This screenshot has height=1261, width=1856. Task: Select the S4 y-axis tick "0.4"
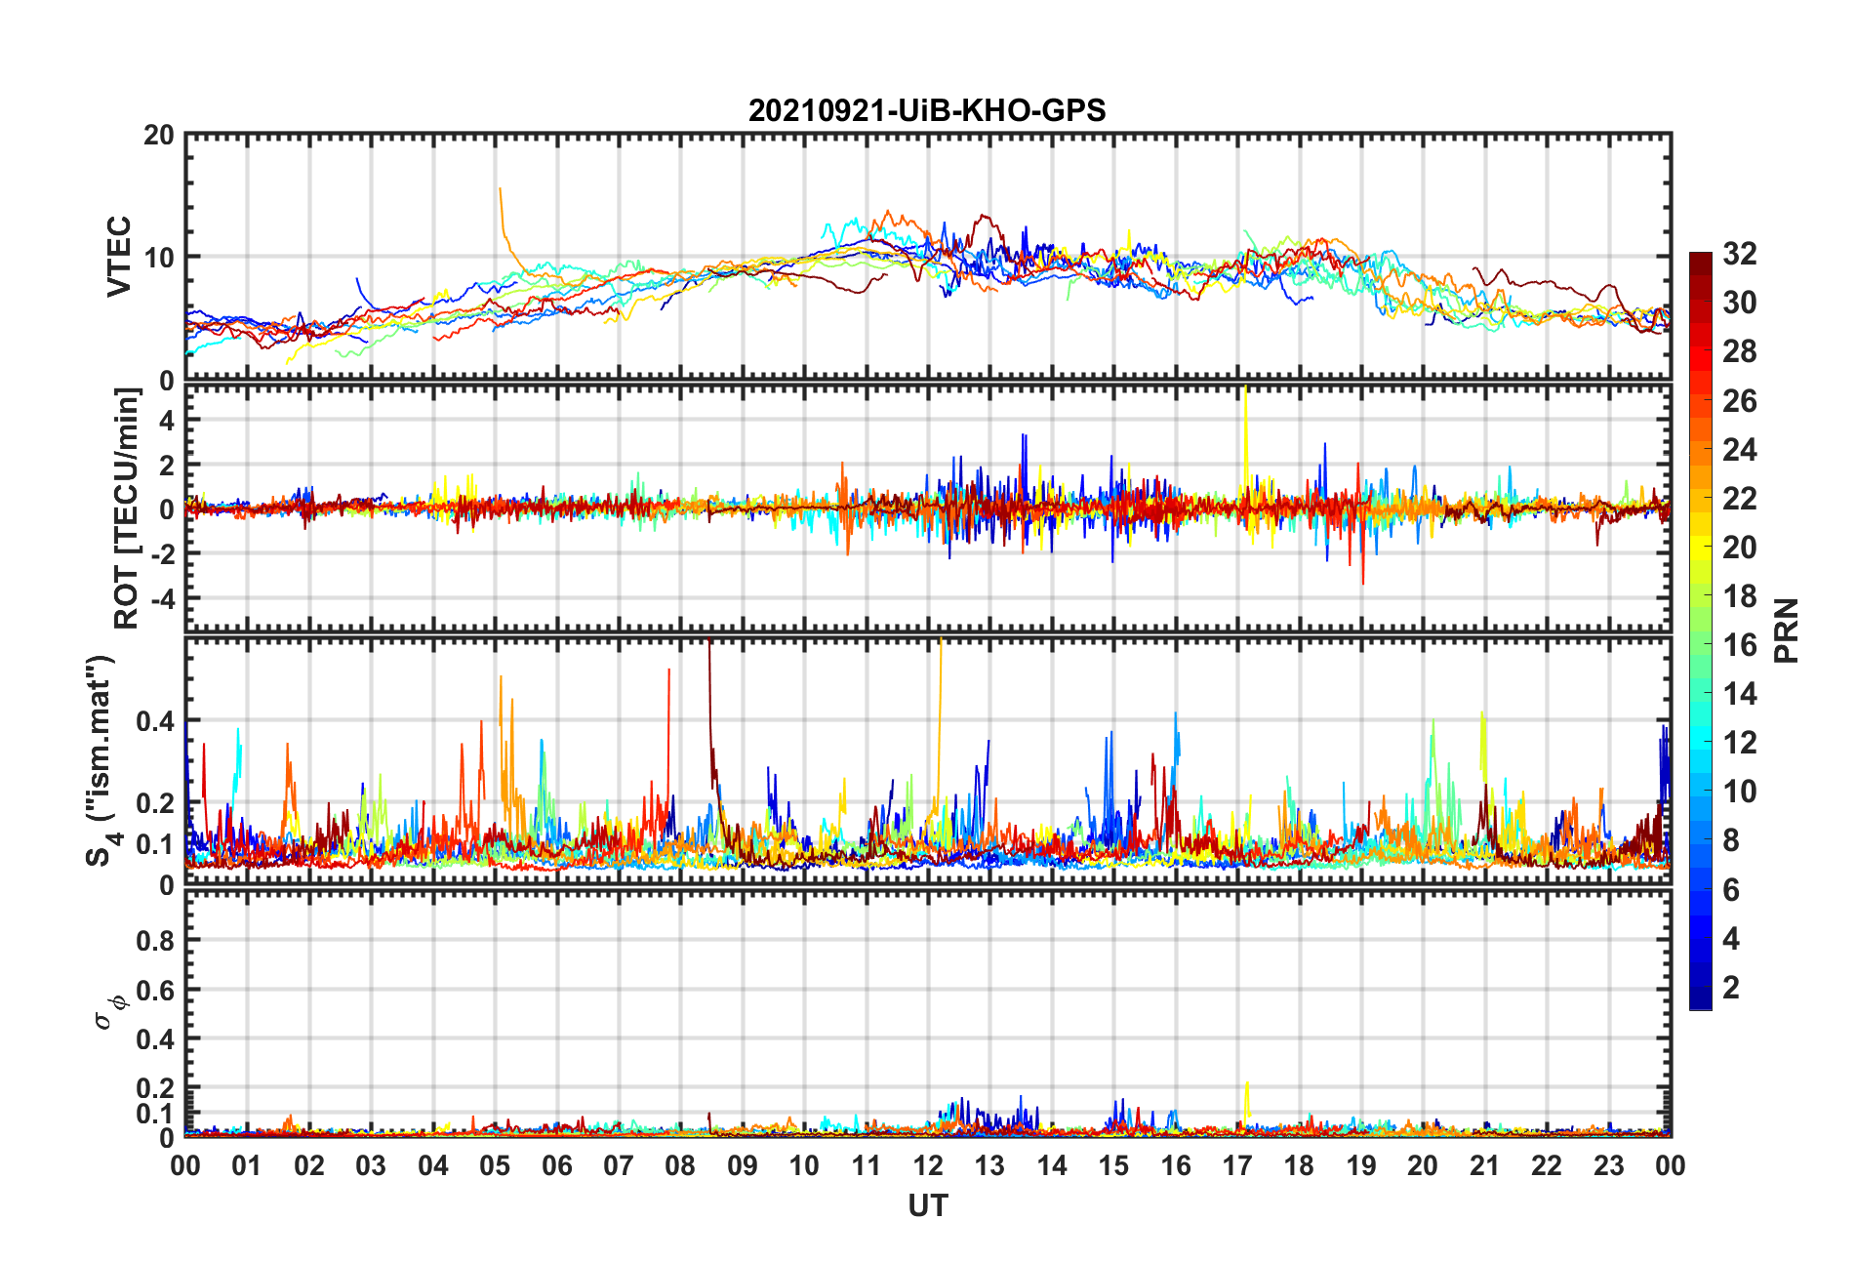(x=155, y=721)
